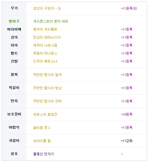Click the top armor 망상의 파라노이아
The image size is (149, 163).
(x=47, y=37)
